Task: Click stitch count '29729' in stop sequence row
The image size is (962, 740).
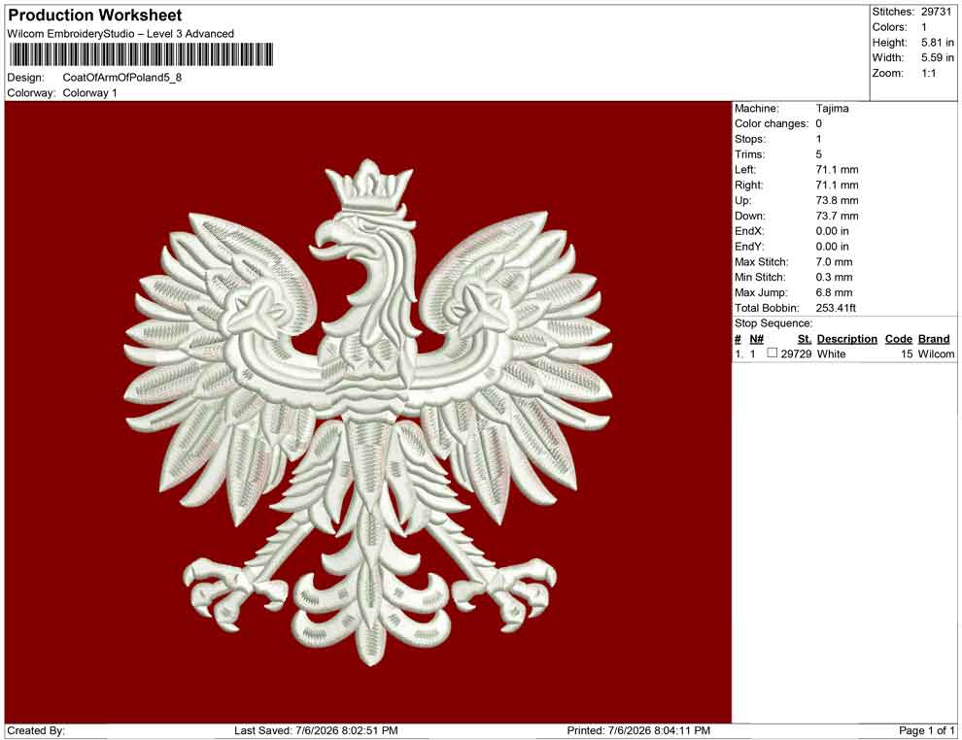Action: [x=796, y=353]
